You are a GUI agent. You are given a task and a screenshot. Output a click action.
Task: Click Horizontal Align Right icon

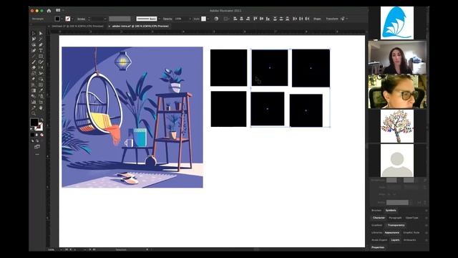click(248, 19)
